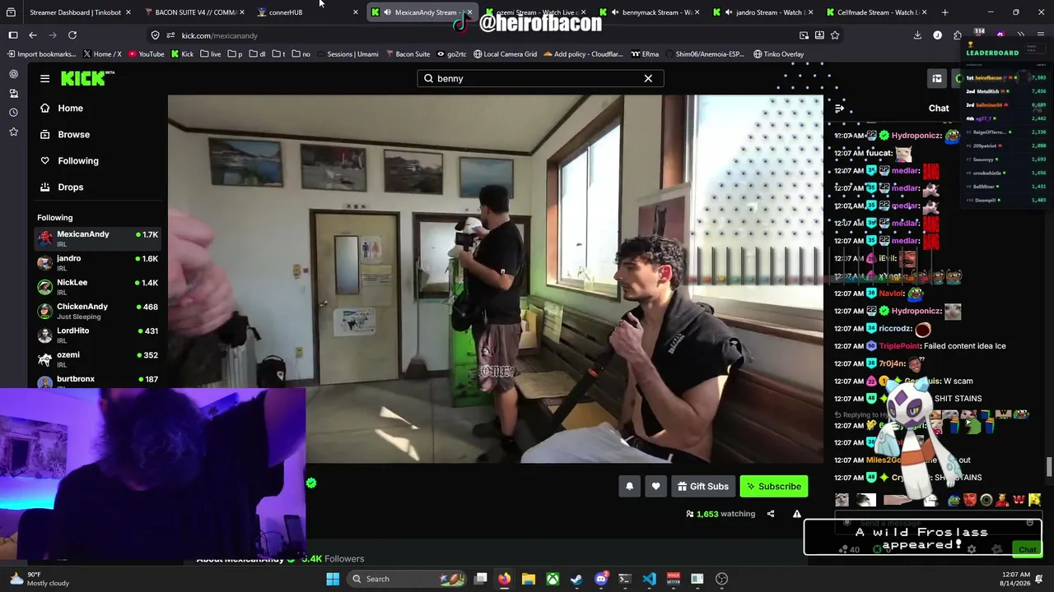Open Following in the Kick sidebar
1054x592 pixels.
click(x=78, y=160)
